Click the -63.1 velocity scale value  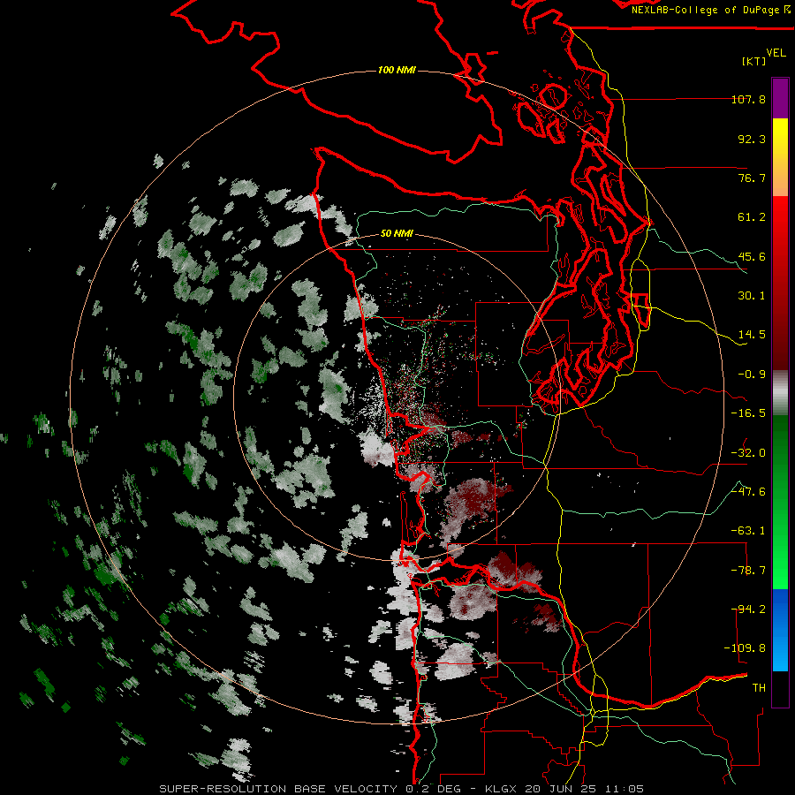[748, 531]
